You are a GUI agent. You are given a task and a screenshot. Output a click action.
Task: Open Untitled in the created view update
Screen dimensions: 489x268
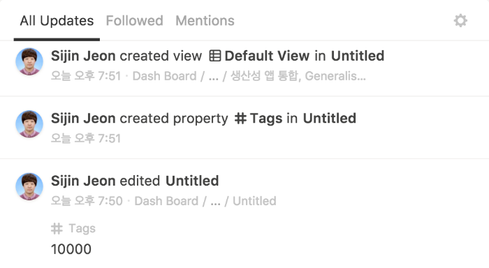[x=358, y=56]
